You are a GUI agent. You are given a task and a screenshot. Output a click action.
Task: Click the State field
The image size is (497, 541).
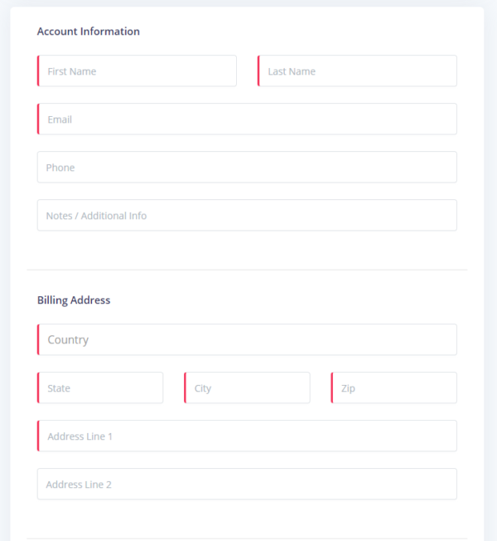pos(101,388)
